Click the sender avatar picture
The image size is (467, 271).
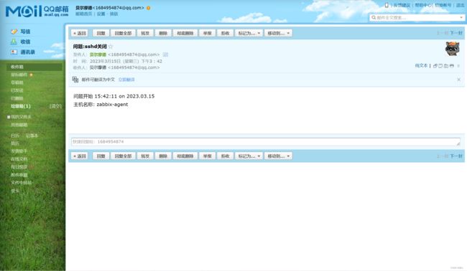452,49
